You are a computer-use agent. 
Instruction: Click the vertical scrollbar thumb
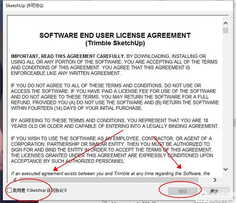(225, 30)
